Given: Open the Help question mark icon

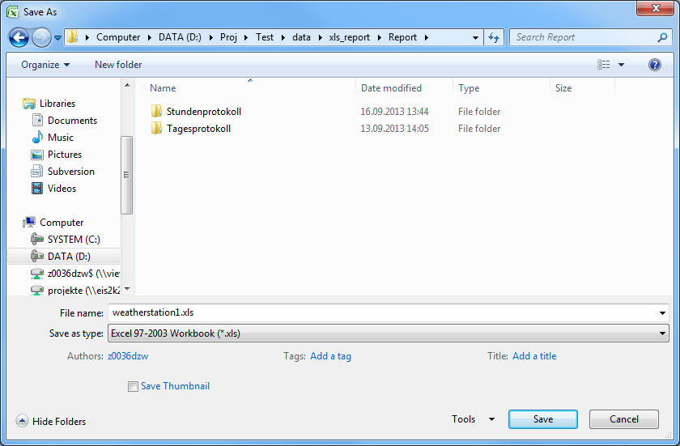Looking at the screenshot, I should pyautogui.click(x=654, y=65).
